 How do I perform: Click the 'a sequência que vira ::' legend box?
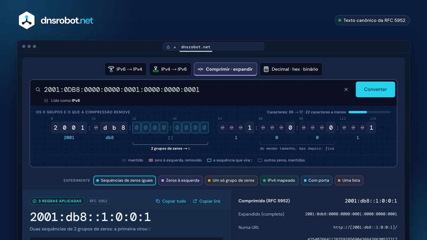click(209, 160)
